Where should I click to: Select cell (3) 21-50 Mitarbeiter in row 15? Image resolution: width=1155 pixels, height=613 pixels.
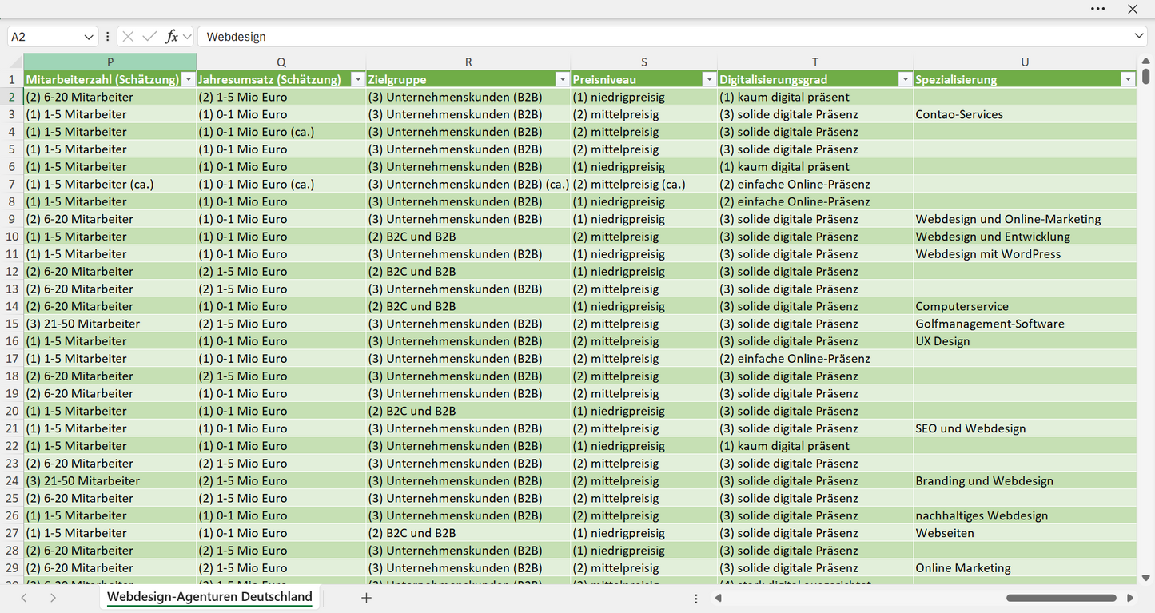[110, 324]
